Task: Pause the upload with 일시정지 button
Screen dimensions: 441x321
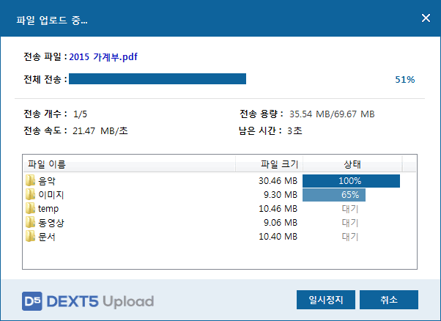Action: (326, 300)
